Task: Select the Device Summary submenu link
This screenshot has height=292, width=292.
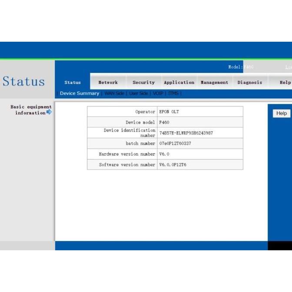Action: pos(80,93)
